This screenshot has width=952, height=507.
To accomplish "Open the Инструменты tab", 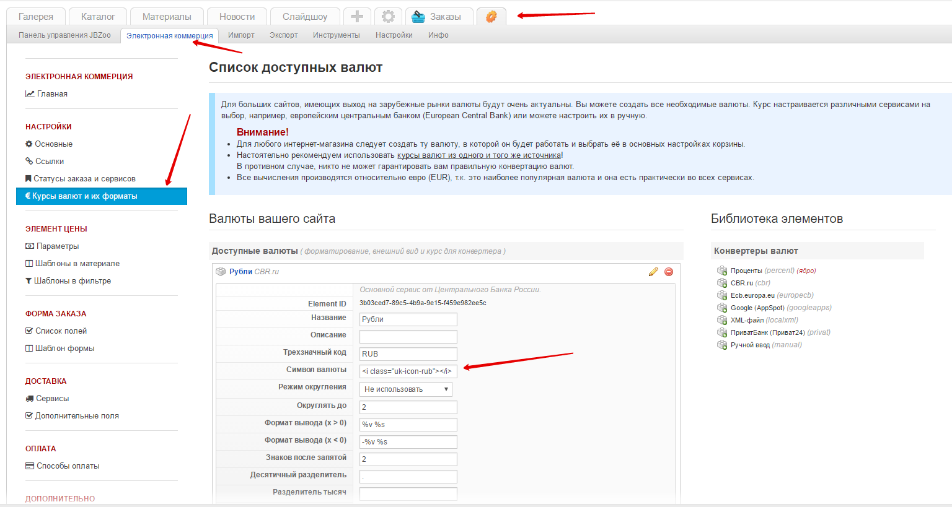I will tap(336, 35).
